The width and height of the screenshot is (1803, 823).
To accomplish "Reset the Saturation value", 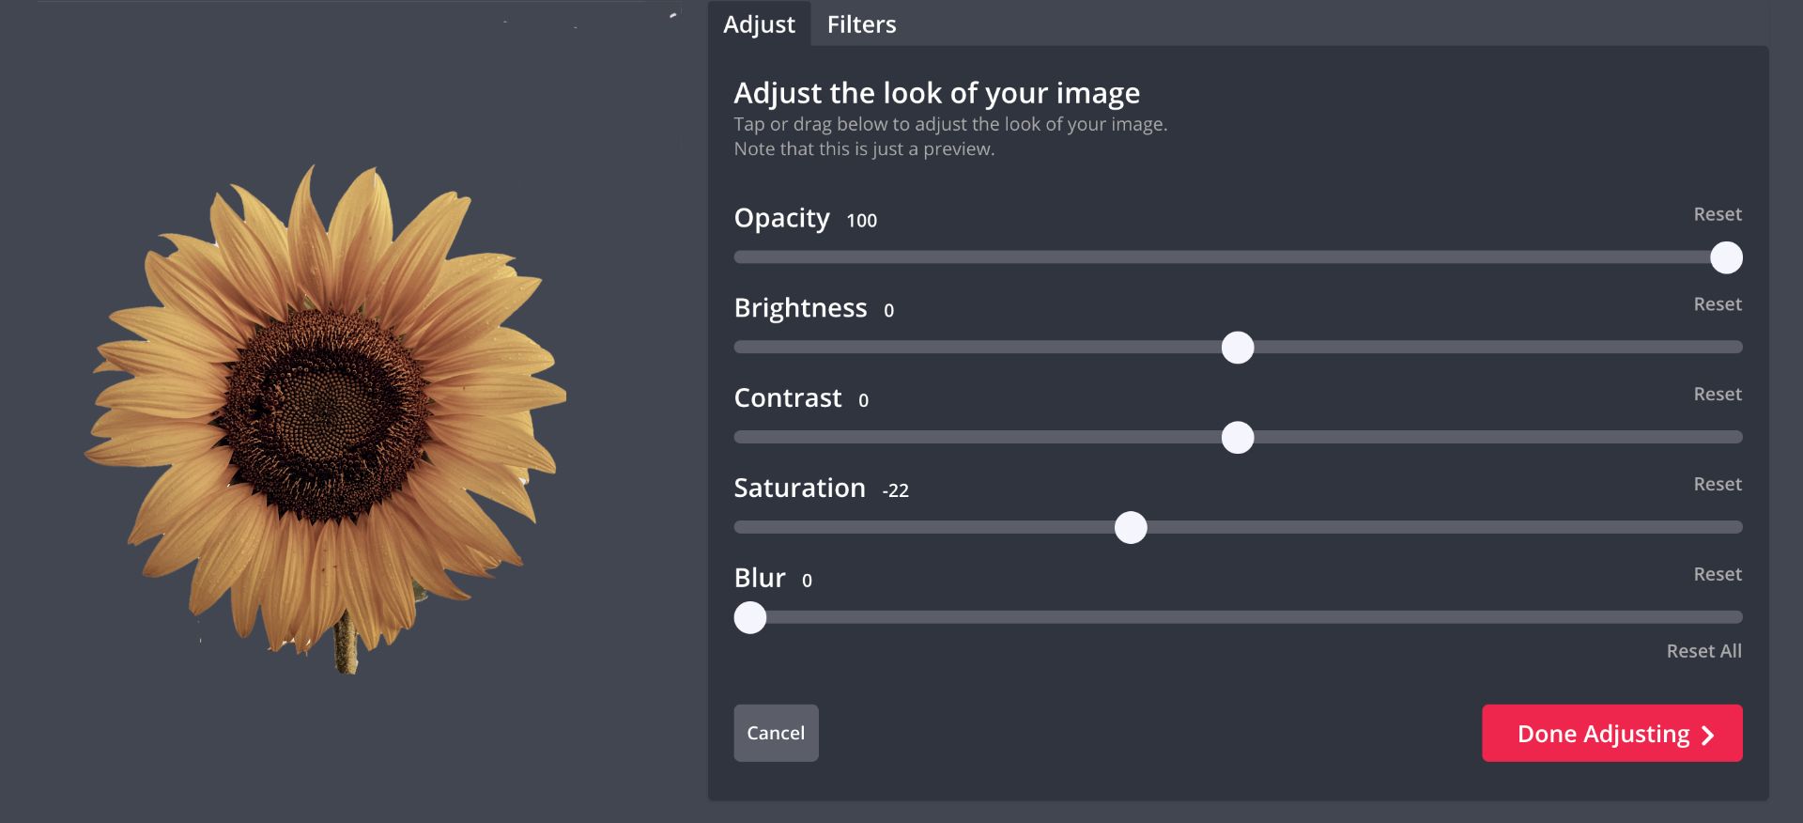I will [1717, 485].
